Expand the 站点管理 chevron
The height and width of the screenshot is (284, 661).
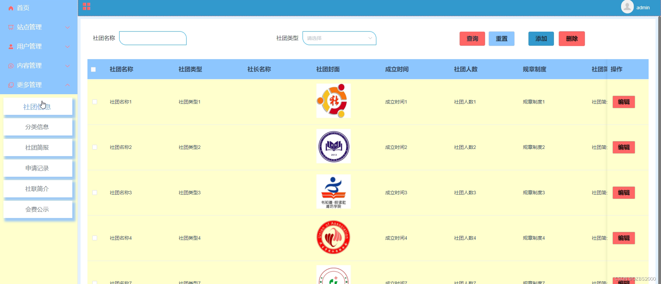67,27
